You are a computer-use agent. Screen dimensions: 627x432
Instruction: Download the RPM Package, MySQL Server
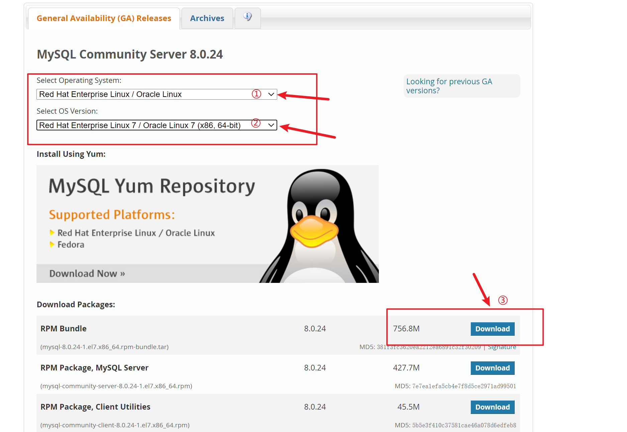point(493,368)
